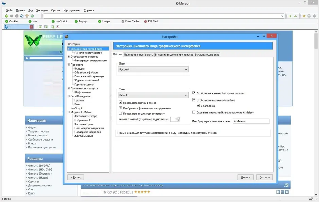This screenshot has width=319, height=202.
Task: Open the Правка menu
Action: 20,10
